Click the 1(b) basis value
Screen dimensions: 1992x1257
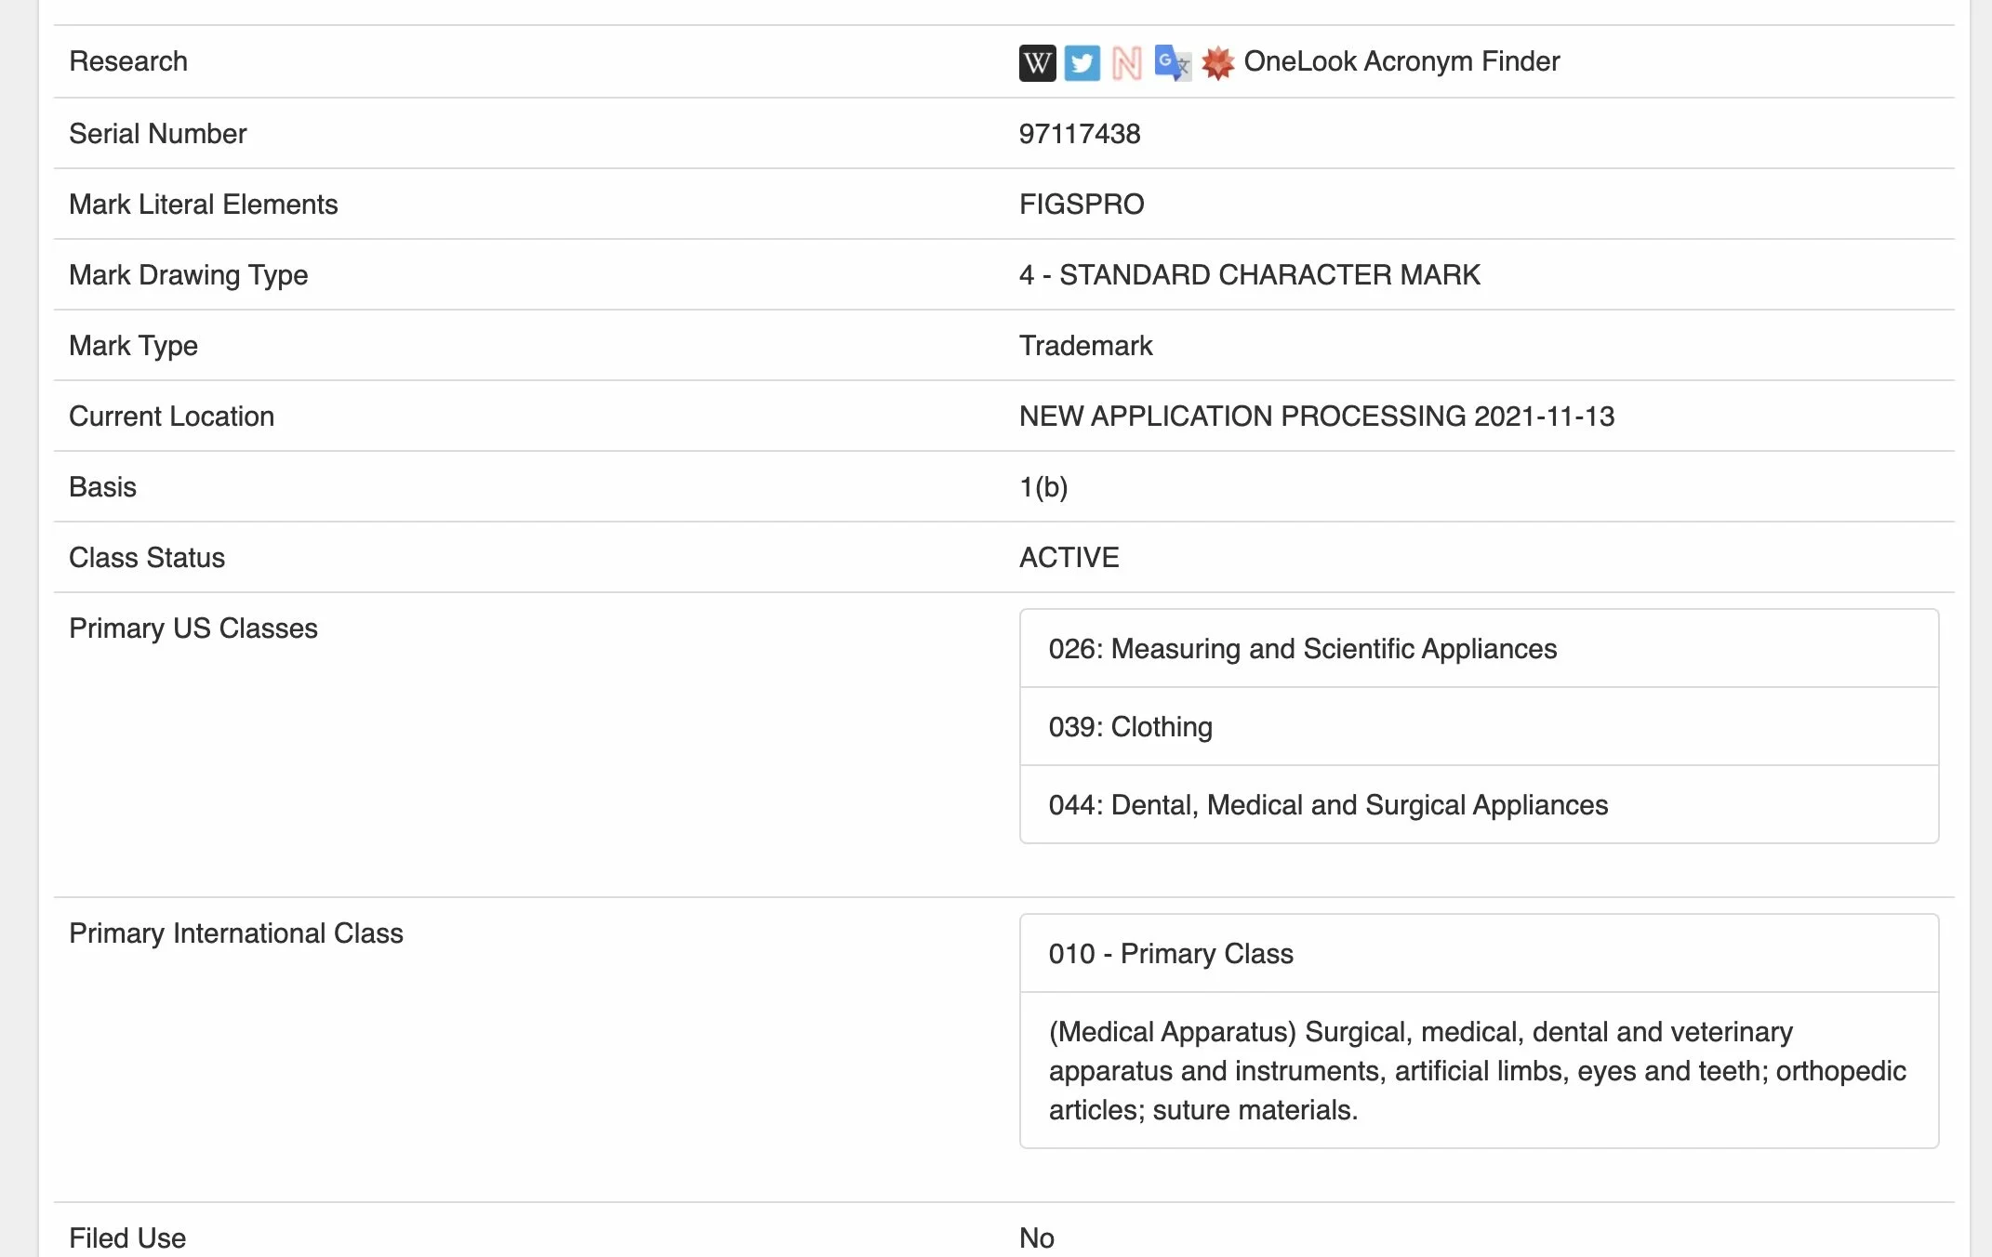coord(1043,487)
